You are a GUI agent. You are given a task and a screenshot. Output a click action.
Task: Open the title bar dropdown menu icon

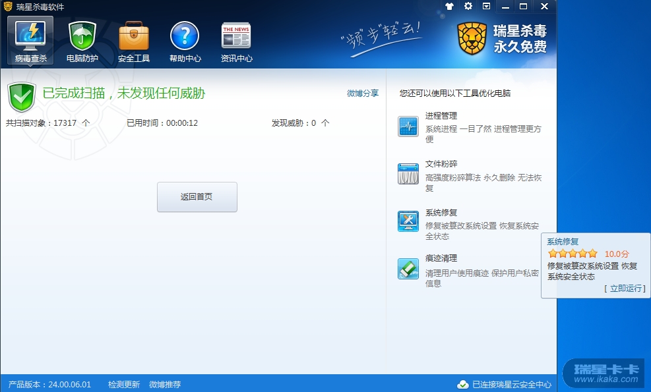(x=486, y=6)
